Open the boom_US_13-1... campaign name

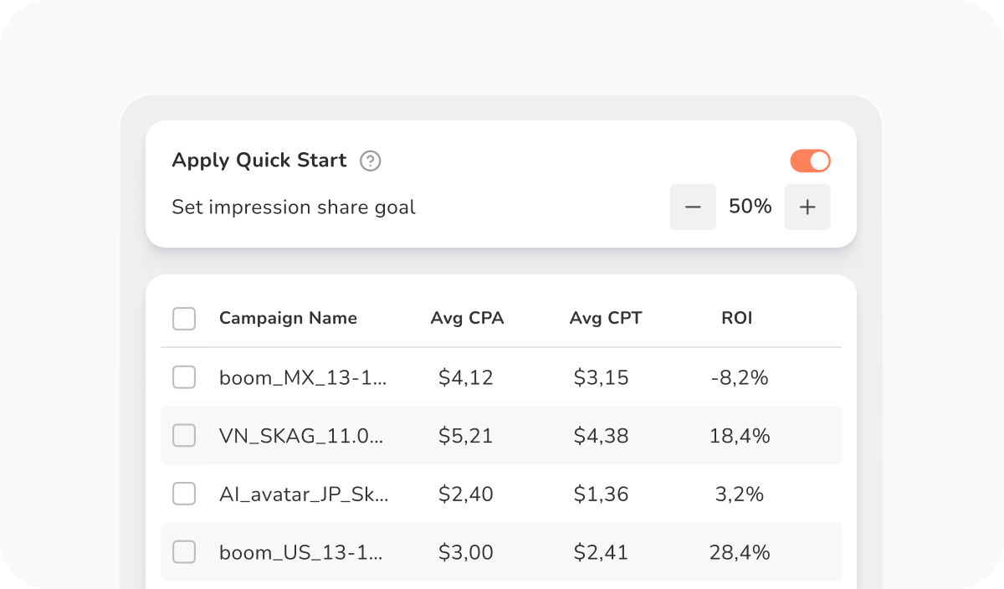click(x=301, y=553)
